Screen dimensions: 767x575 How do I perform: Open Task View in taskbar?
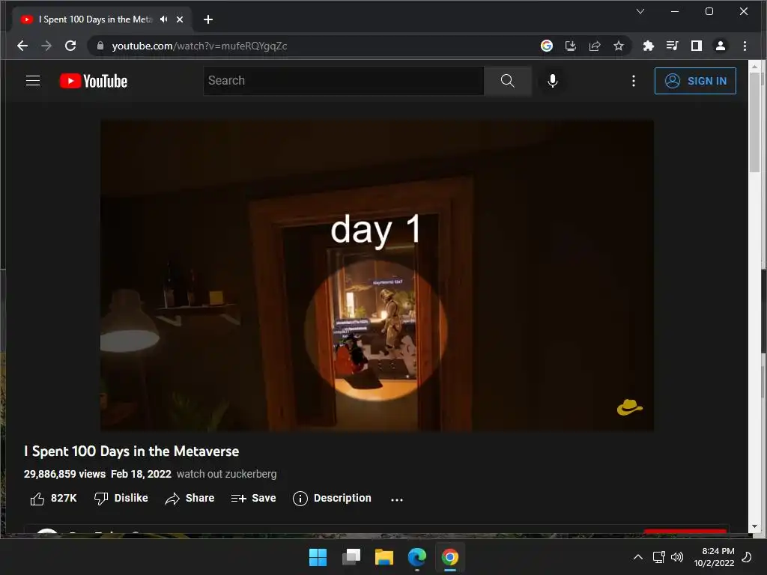click(x=351, y=557)
